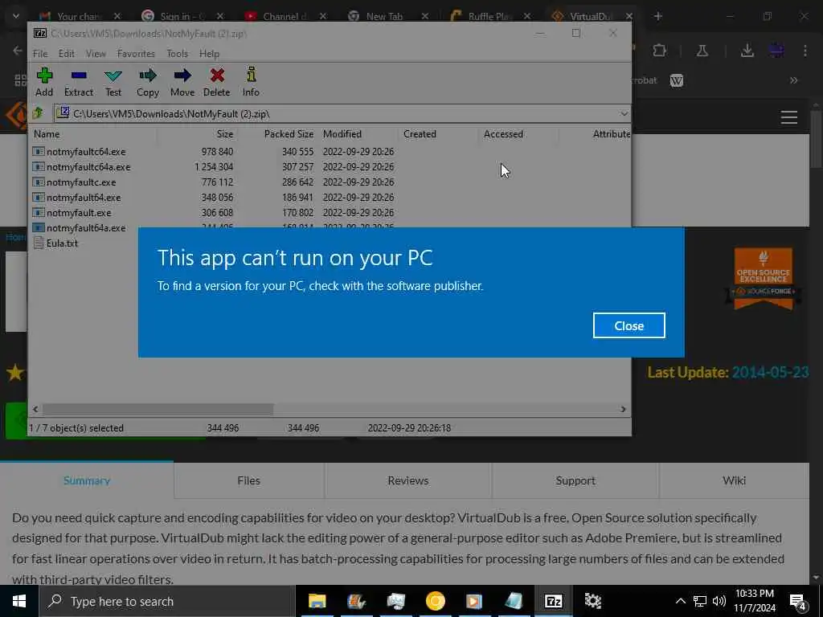Open the Tools menu
Viewport: 823px width, 617px height.
[x=178, y=54]
